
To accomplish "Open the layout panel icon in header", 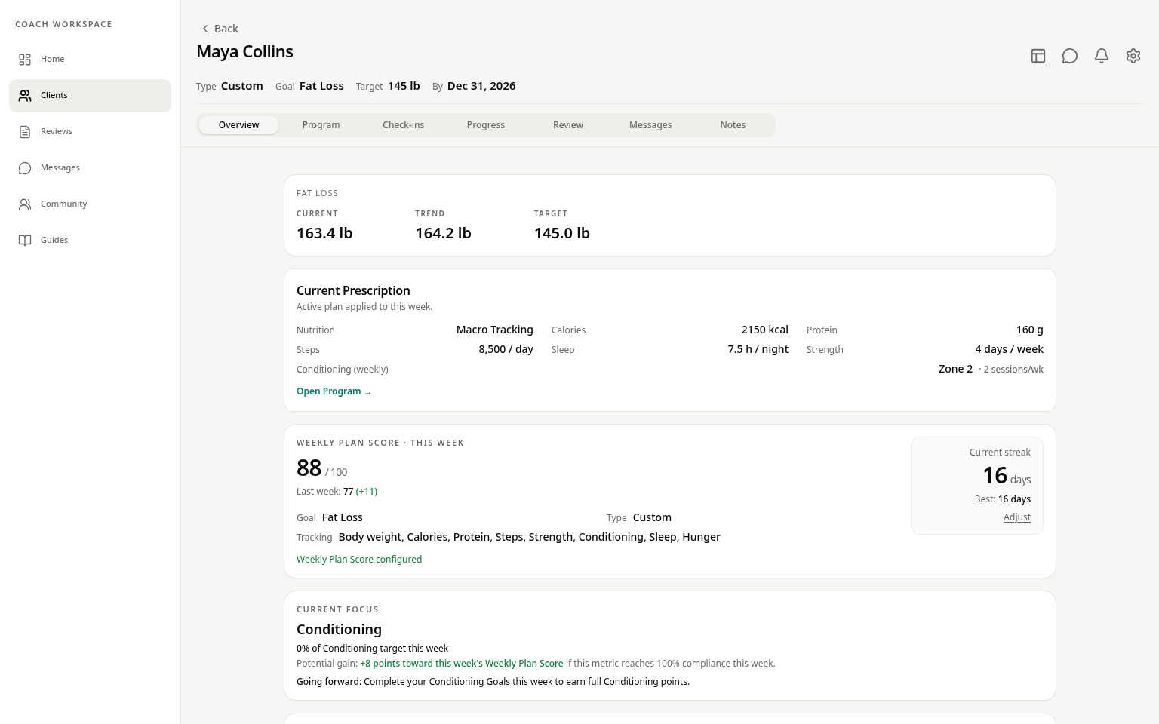I will 1038,56.
